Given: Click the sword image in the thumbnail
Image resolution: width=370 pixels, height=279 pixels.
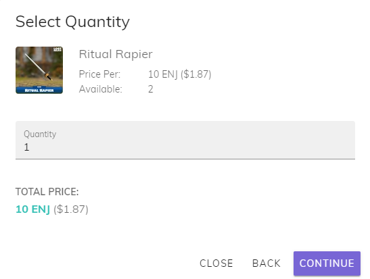Looking at the screenshot, I should tap(39, 67).
